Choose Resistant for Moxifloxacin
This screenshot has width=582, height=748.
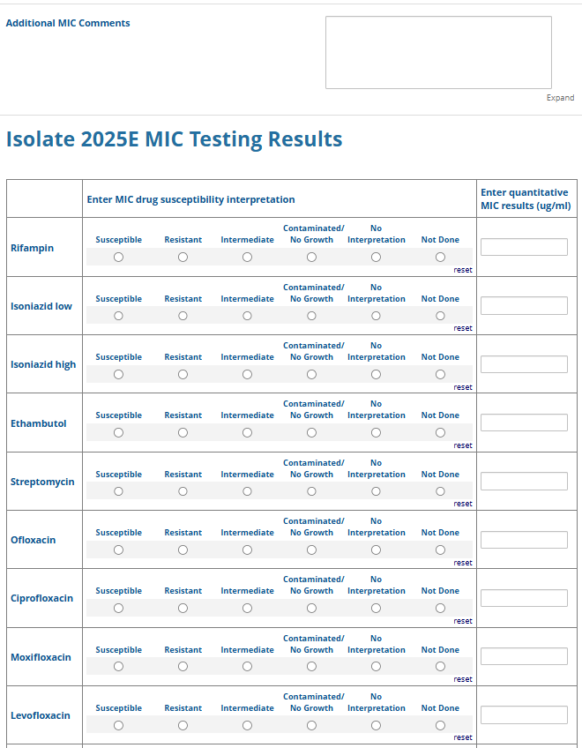183,667
